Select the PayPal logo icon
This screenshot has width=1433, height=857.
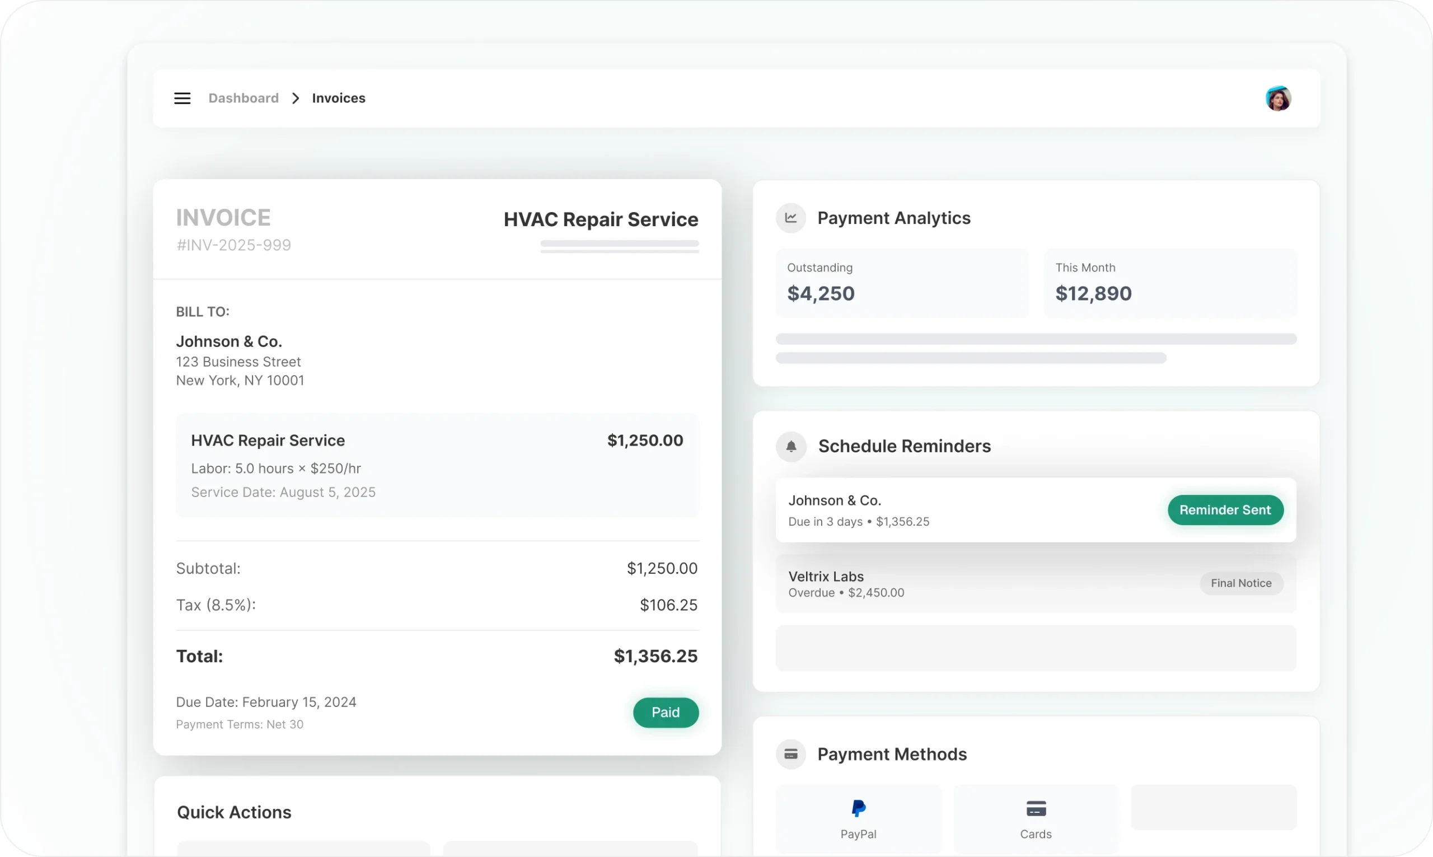pos(858,808)
